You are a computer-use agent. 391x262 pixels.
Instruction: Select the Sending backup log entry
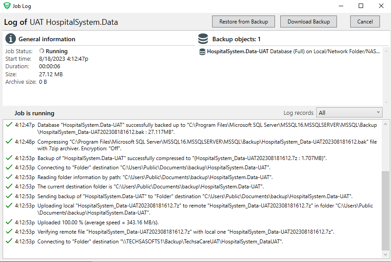(194, 196)
